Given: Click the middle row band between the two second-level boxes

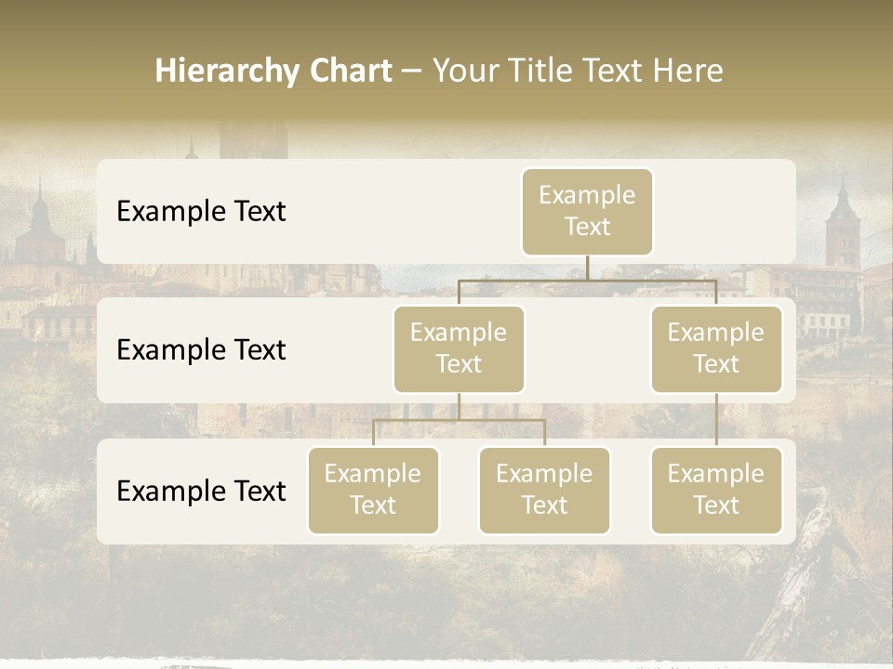Looking at the screenshot, I should point(587,349).
